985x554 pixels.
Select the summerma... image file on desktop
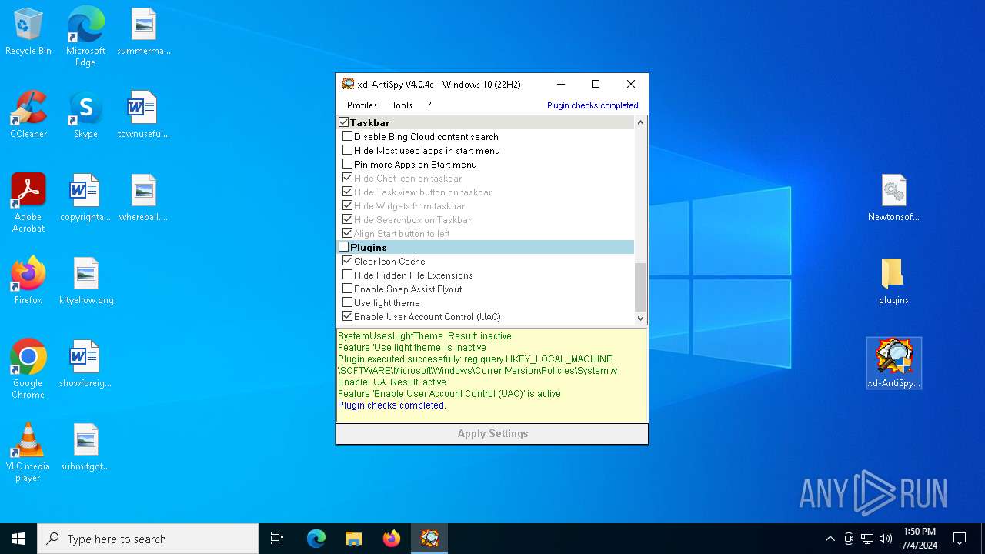(144, 32)
